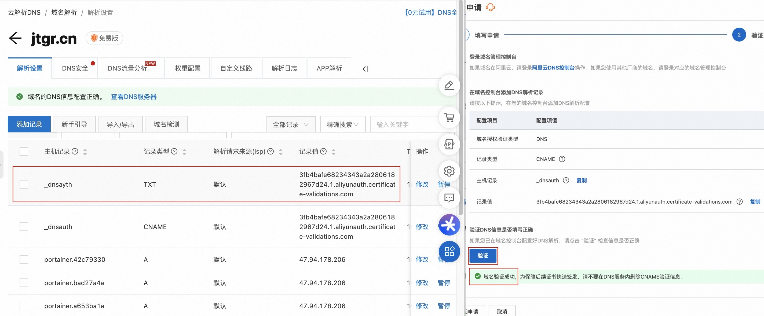Click the 免费版 shield badge
Screen dimensions: 764x316
104,38
